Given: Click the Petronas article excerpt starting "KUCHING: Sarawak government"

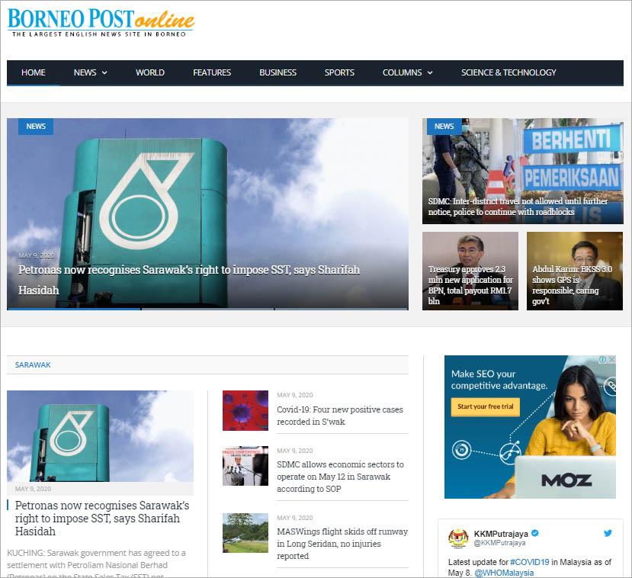Looking at the screenshot, I should (x=96, y=564).
